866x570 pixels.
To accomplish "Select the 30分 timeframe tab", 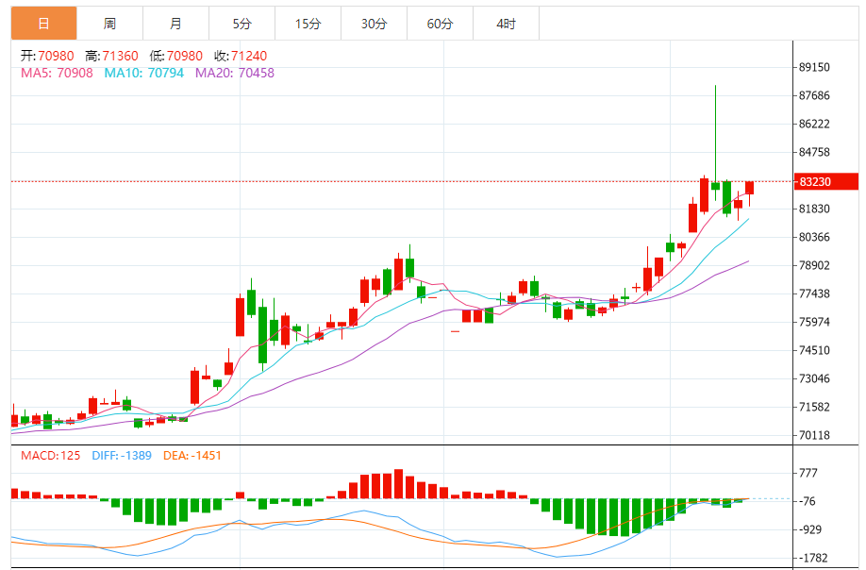I will pyautogui.click(x=375, y=24).
